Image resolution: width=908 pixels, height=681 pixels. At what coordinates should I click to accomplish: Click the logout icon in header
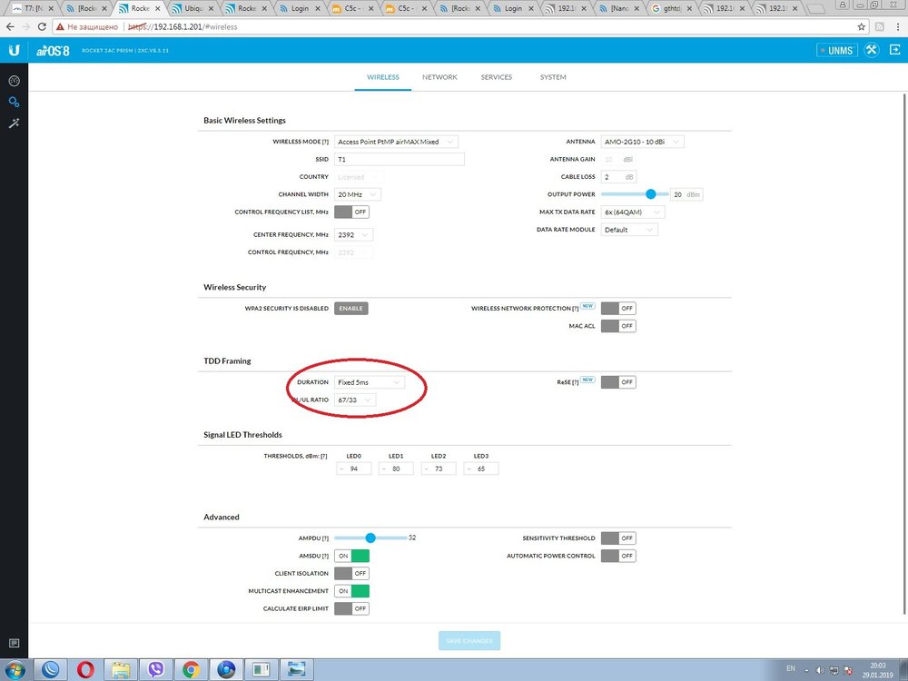[894, 51]
